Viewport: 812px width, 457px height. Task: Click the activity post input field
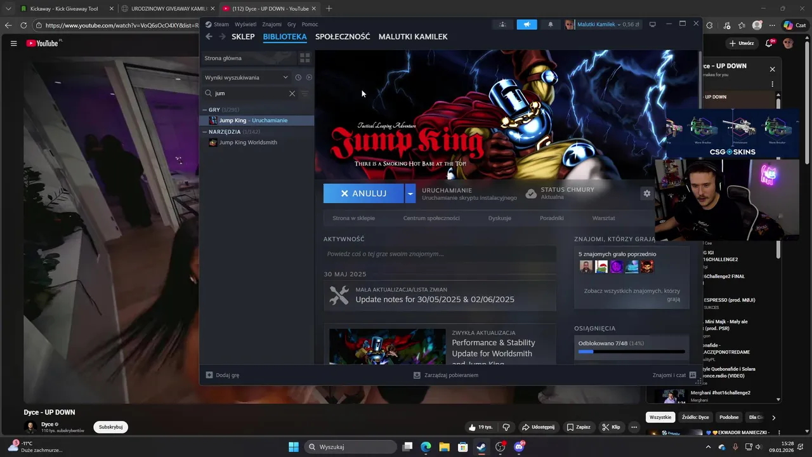(440, 254)
